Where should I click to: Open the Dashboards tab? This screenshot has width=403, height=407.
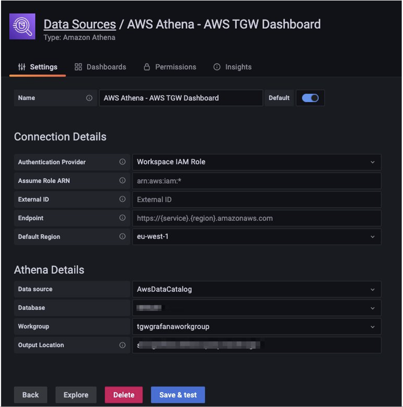click(100, 67)
